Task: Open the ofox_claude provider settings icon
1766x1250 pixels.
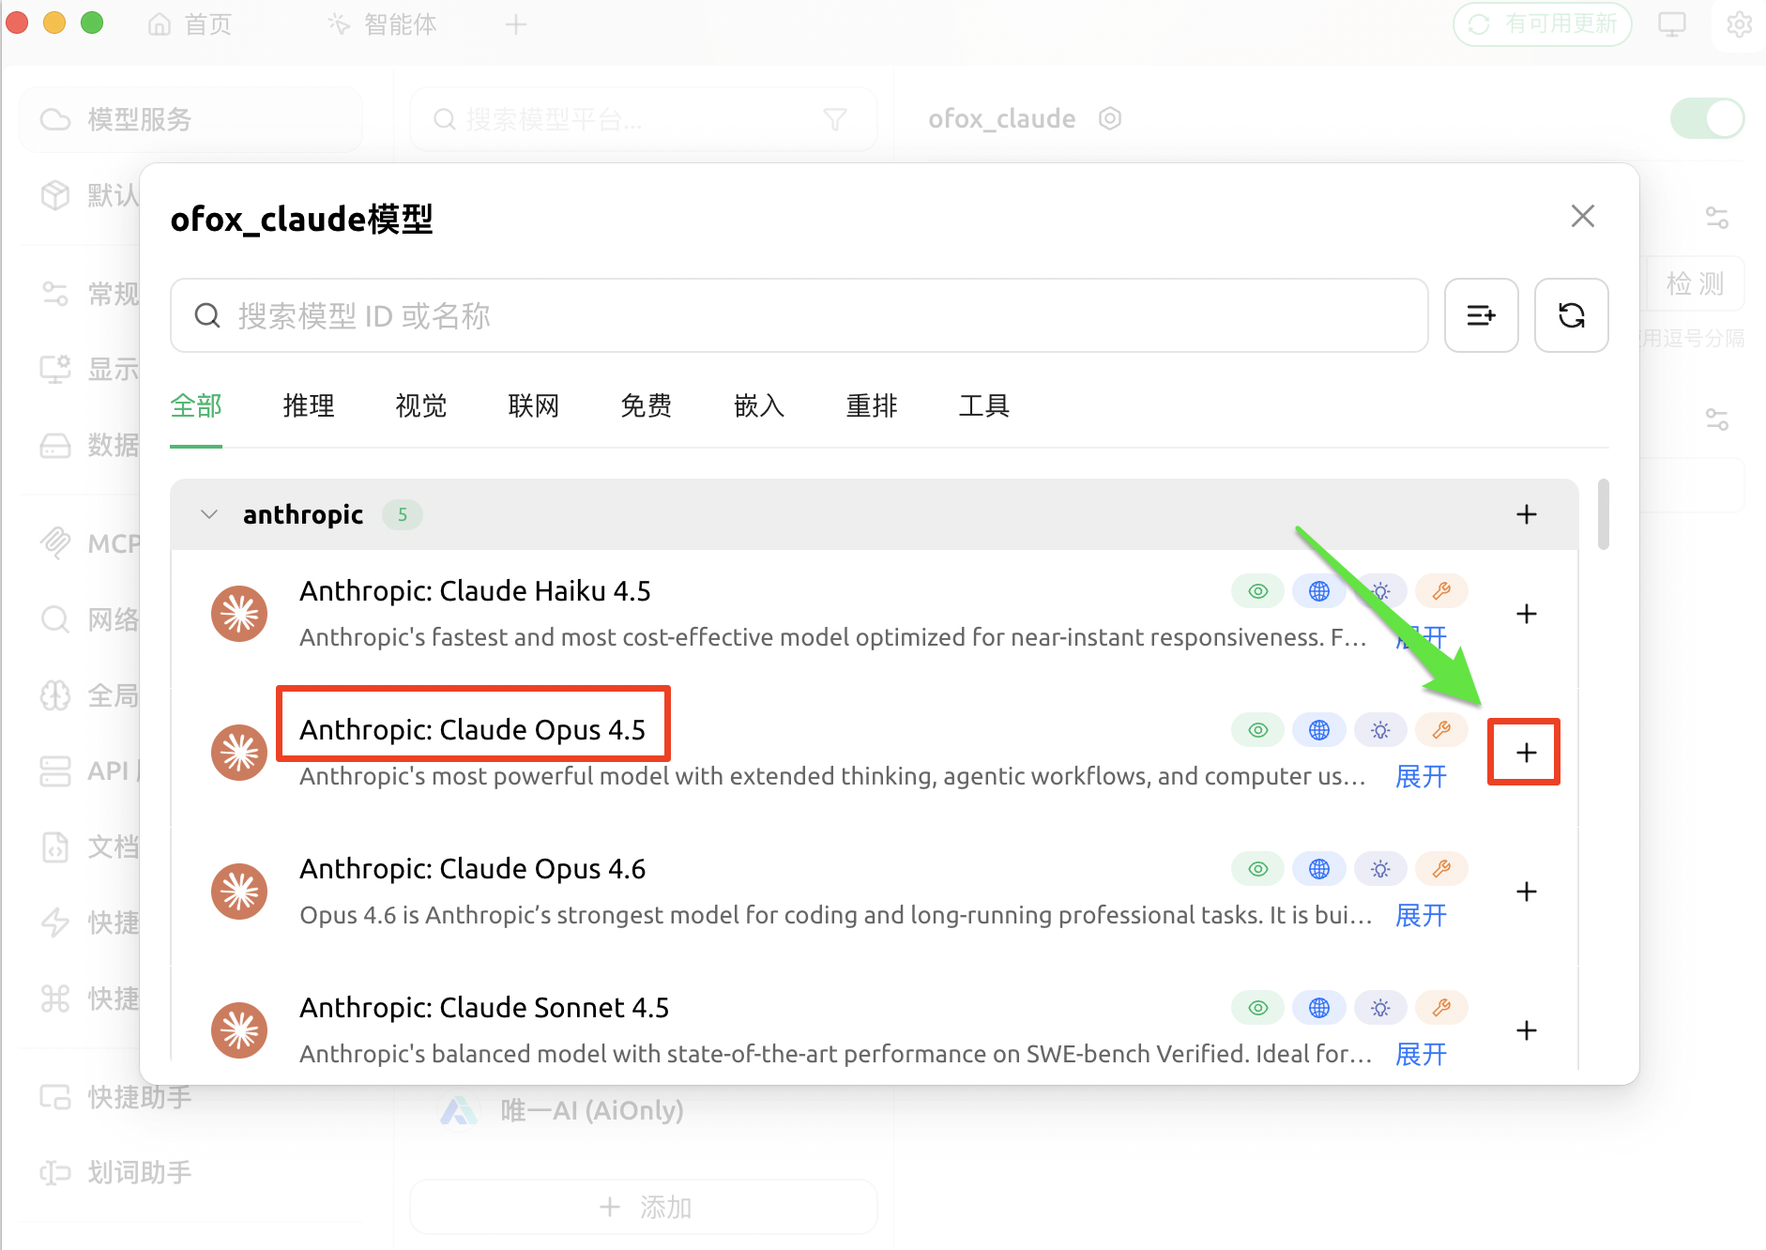Action: coord(1110,118)
